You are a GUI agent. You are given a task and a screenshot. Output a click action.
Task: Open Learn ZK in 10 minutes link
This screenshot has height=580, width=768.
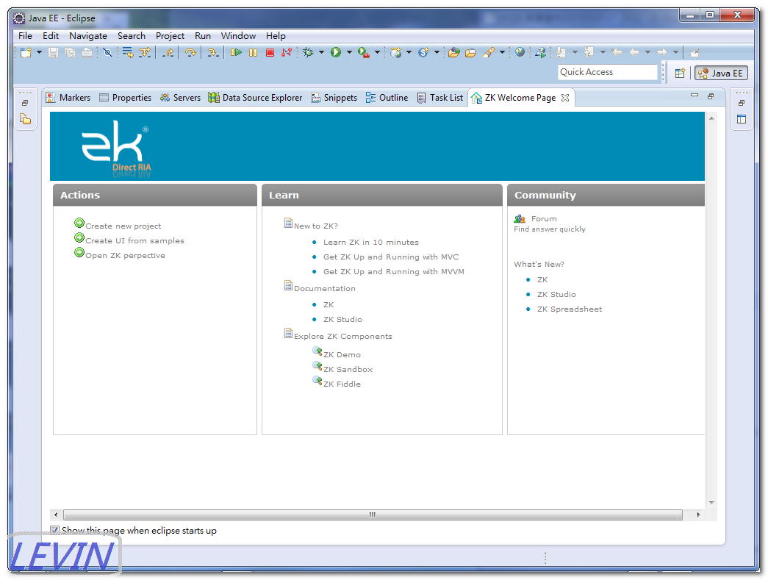click(x=371, y=242)
